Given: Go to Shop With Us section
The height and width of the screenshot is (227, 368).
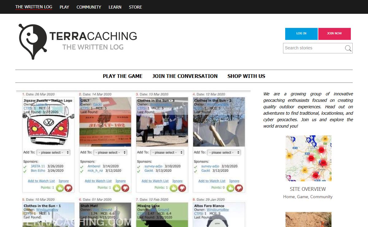Looking at the screenshot, I should point(246,76).
